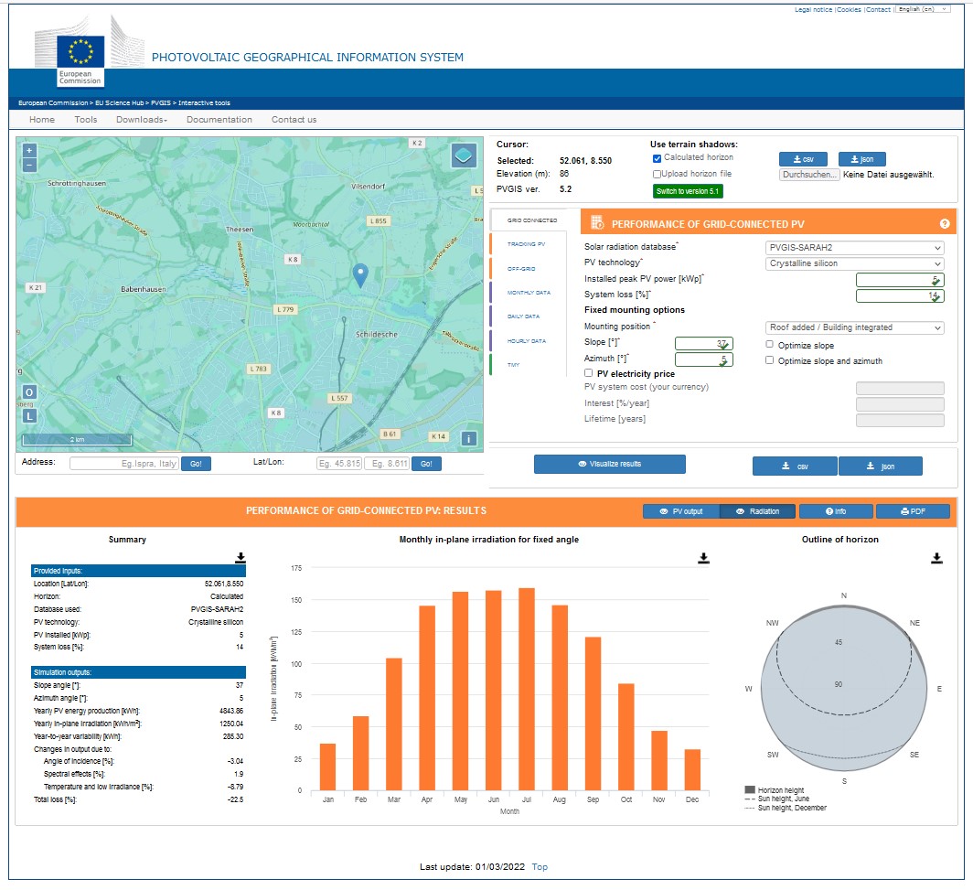Open the Documentation menu item

pyautogui.click(x=219, y=120)
